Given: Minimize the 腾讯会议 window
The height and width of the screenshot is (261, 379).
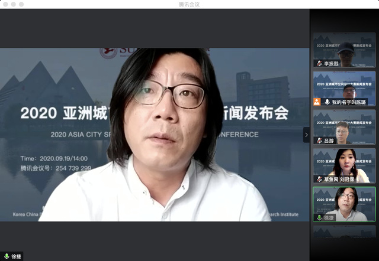Looking at the screenshot, I should click(13, 4).
